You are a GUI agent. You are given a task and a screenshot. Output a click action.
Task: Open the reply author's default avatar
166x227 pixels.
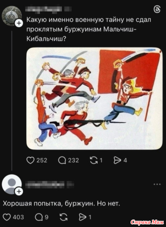12,184
